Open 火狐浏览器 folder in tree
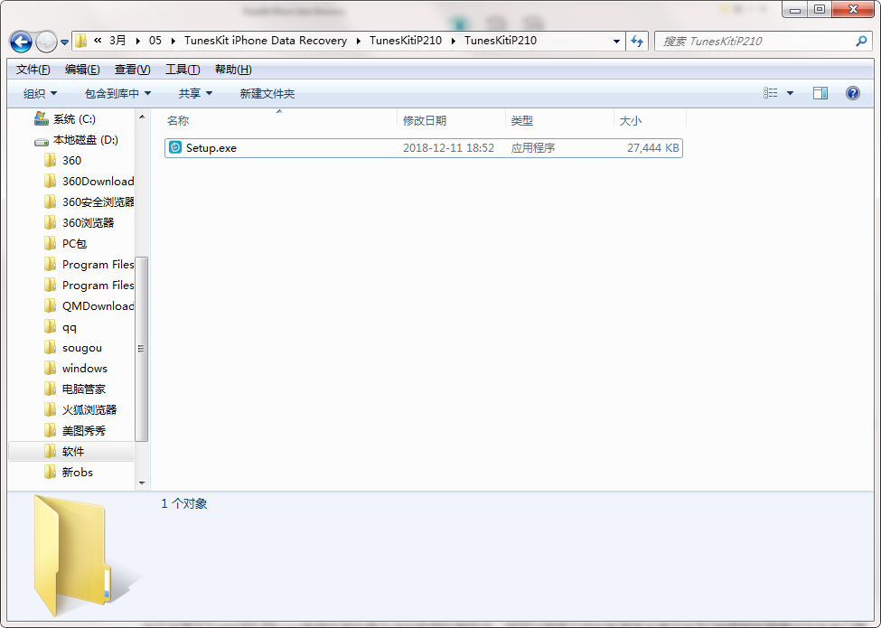This screenshot has width=881, height=628. coord(89,410)
